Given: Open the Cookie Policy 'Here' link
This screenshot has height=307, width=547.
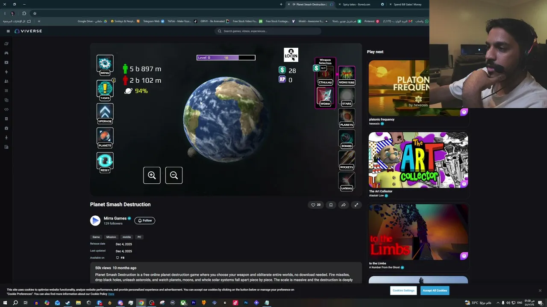Looking at the screenshot, I should click(111, 294).
